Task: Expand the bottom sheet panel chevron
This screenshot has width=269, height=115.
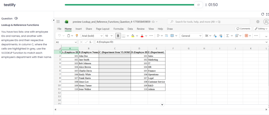Action: (162, 104)
